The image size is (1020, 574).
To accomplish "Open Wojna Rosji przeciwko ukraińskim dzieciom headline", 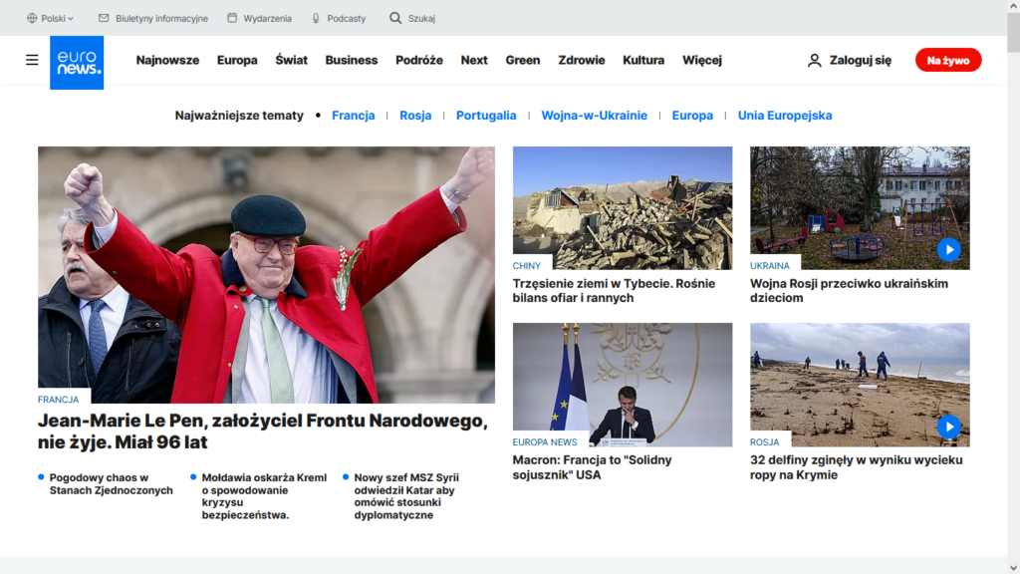I will [849, 291].
